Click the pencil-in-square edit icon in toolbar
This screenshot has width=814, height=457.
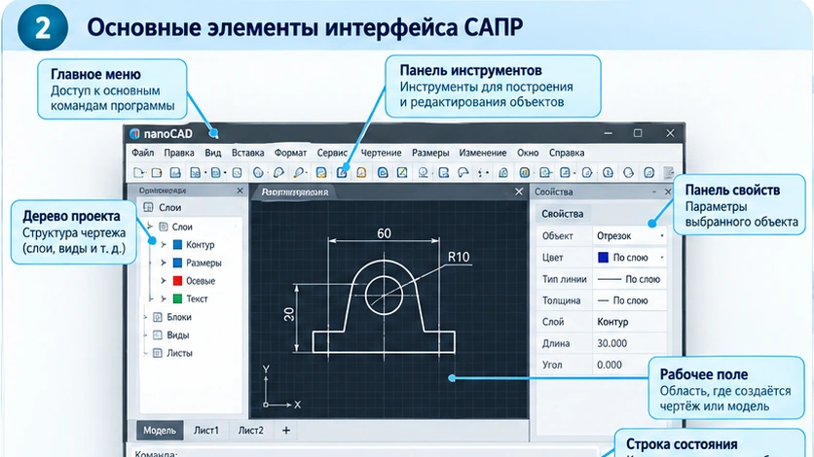(402, 172)
